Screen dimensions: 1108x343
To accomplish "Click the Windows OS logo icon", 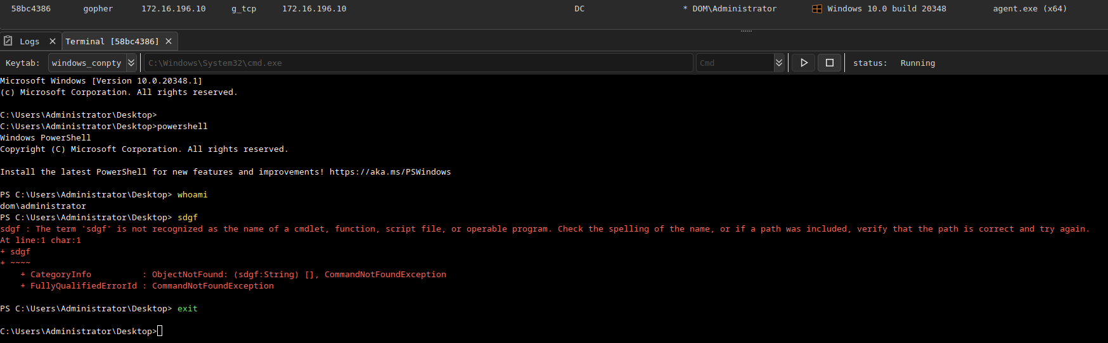I will click(x=817, y=9).
